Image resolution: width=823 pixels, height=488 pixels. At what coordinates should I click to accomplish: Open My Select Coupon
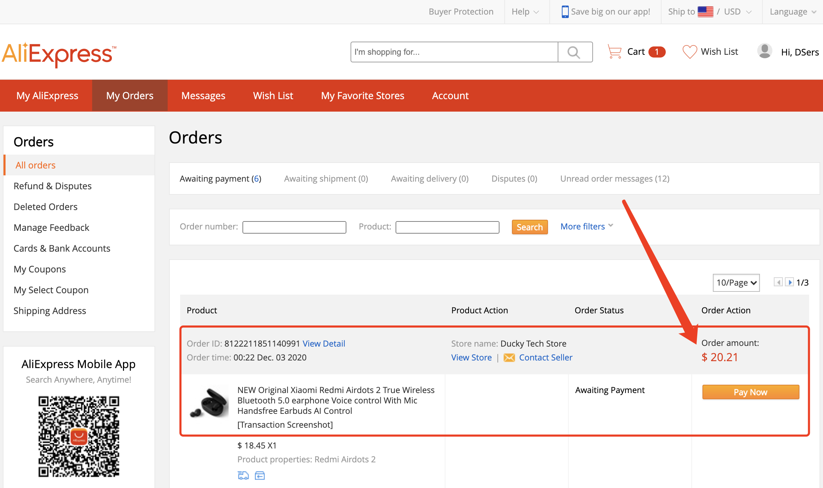[51, 290]
